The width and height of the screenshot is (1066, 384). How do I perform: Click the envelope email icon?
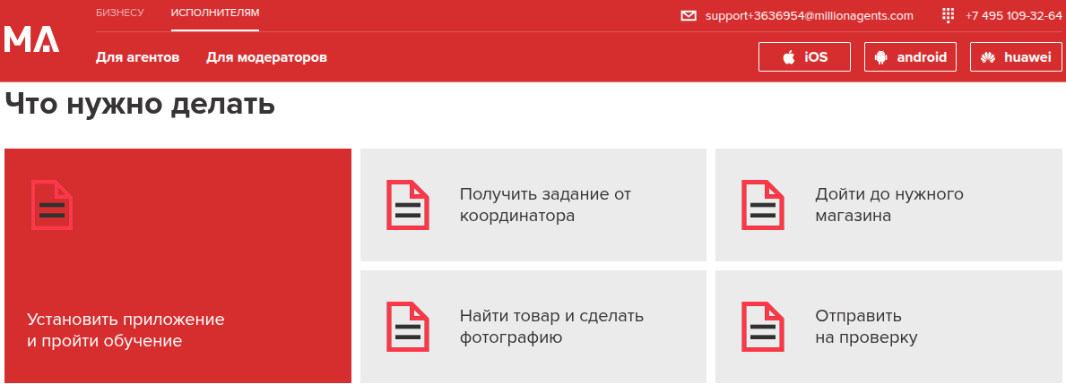689,16
